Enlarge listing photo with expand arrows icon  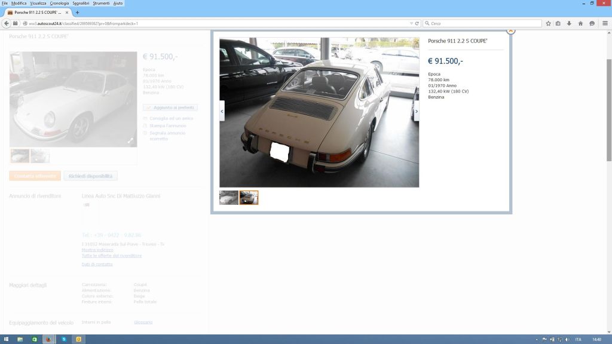point(130,140)
